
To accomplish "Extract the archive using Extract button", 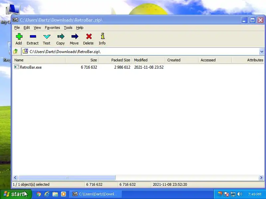I will pyautogui.click(x=33, y=39).
